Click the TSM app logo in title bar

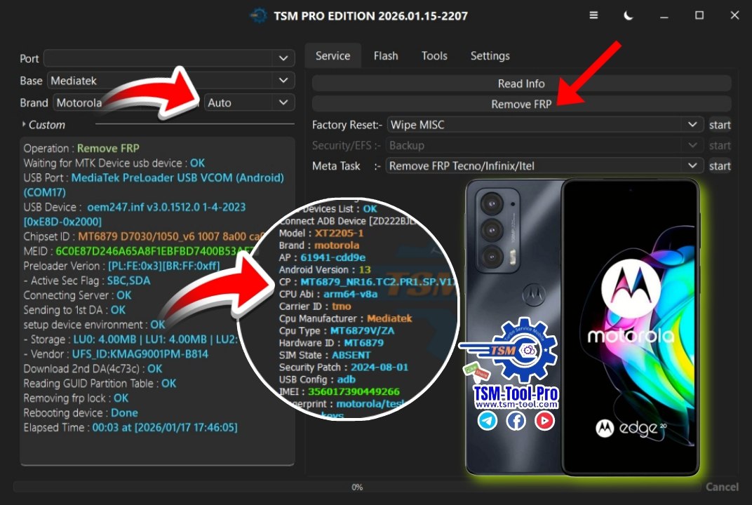(x=258, y=16)
